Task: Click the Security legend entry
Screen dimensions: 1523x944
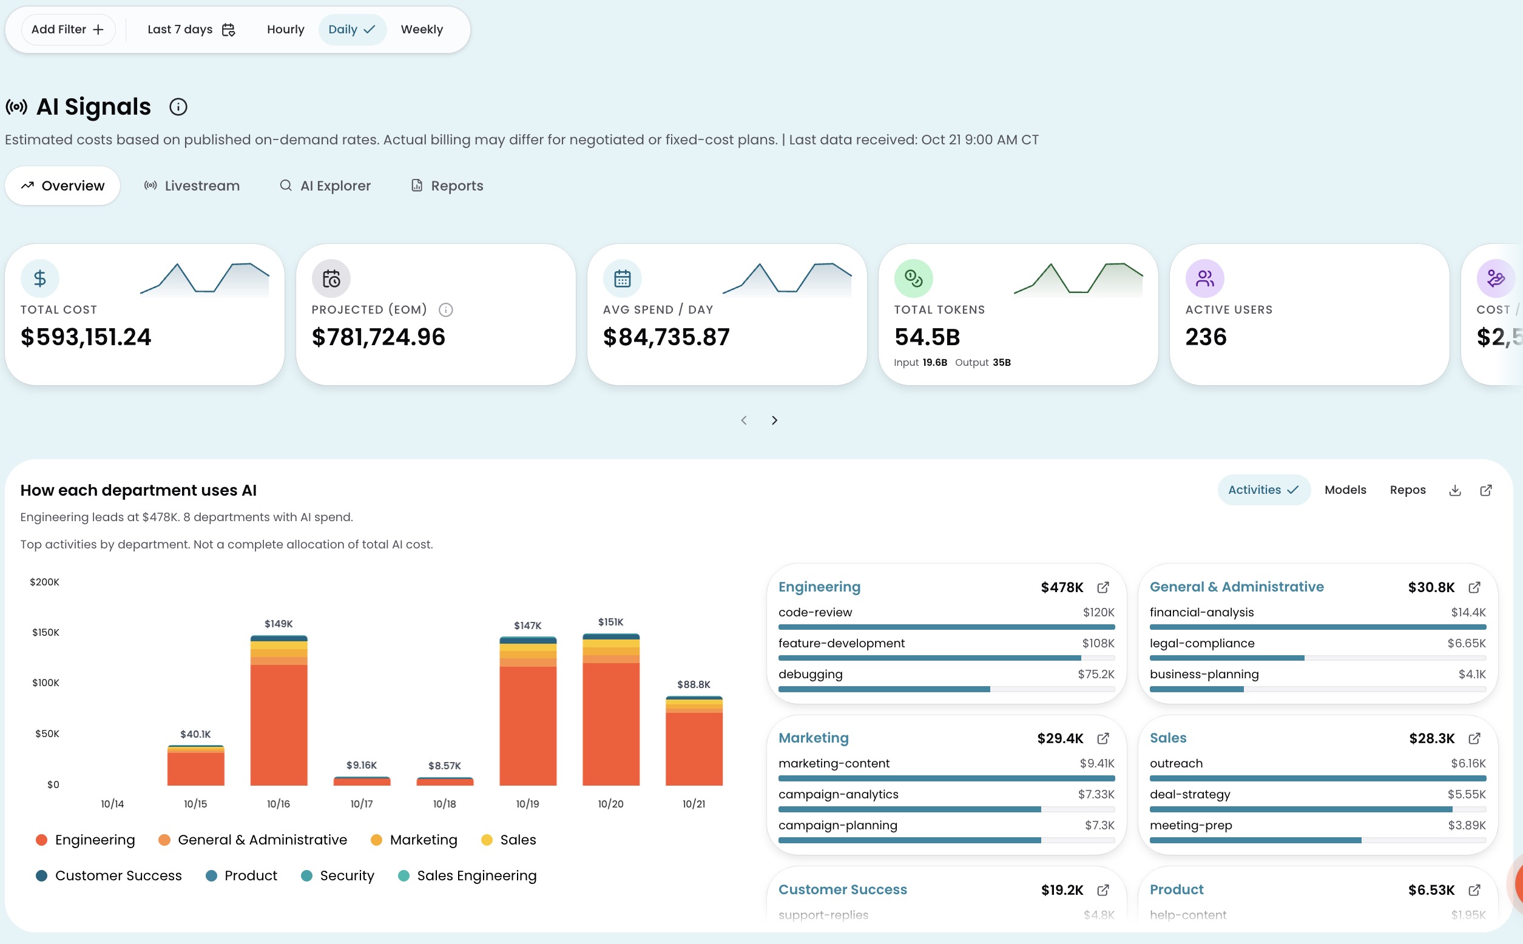Action: [337, 875]
